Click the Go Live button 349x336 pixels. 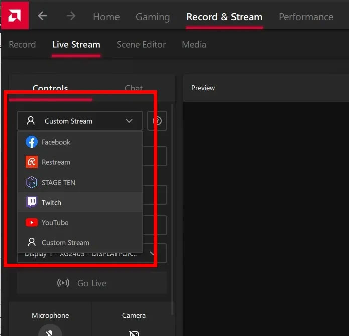click(92, 283)
